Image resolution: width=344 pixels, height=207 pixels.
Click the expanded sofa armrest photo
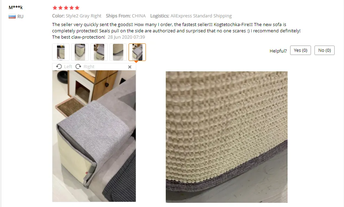(94, 136)
